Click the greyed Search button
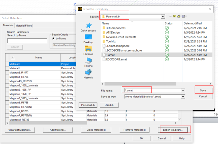This screenshot has width=218, height=144. 15,47
